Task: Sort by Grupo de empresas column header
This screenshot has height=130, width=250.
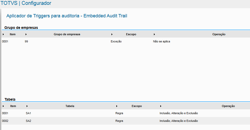Action: coord(67,34)
